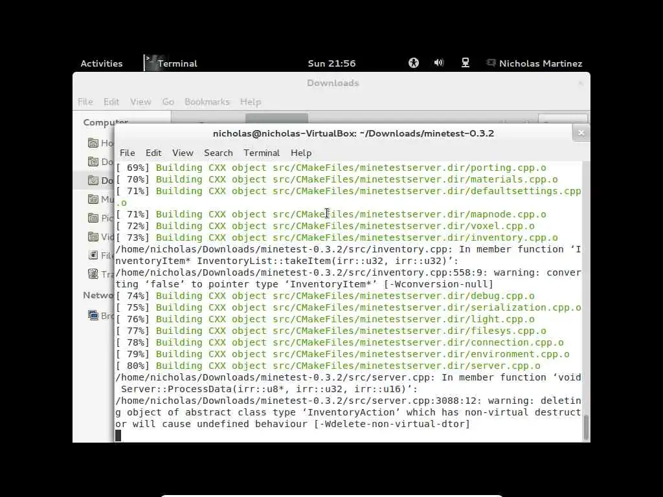
Task: Select the highlighted Downloads folder icon in sidebar
Action: click(x=93, y=181)
